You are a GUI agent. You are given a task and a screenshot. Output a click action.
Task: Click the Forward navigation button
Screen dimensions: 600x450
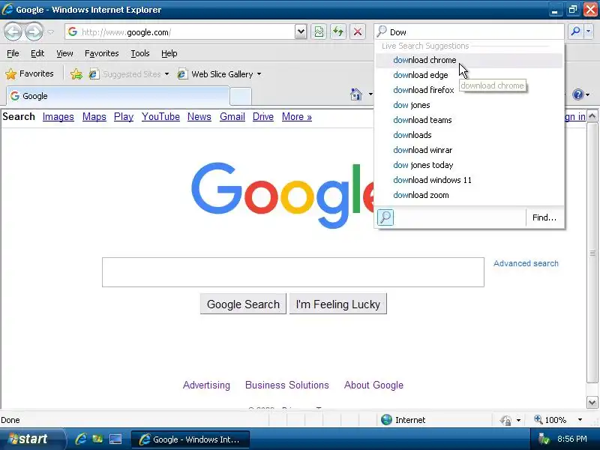[x=34, y=31]
